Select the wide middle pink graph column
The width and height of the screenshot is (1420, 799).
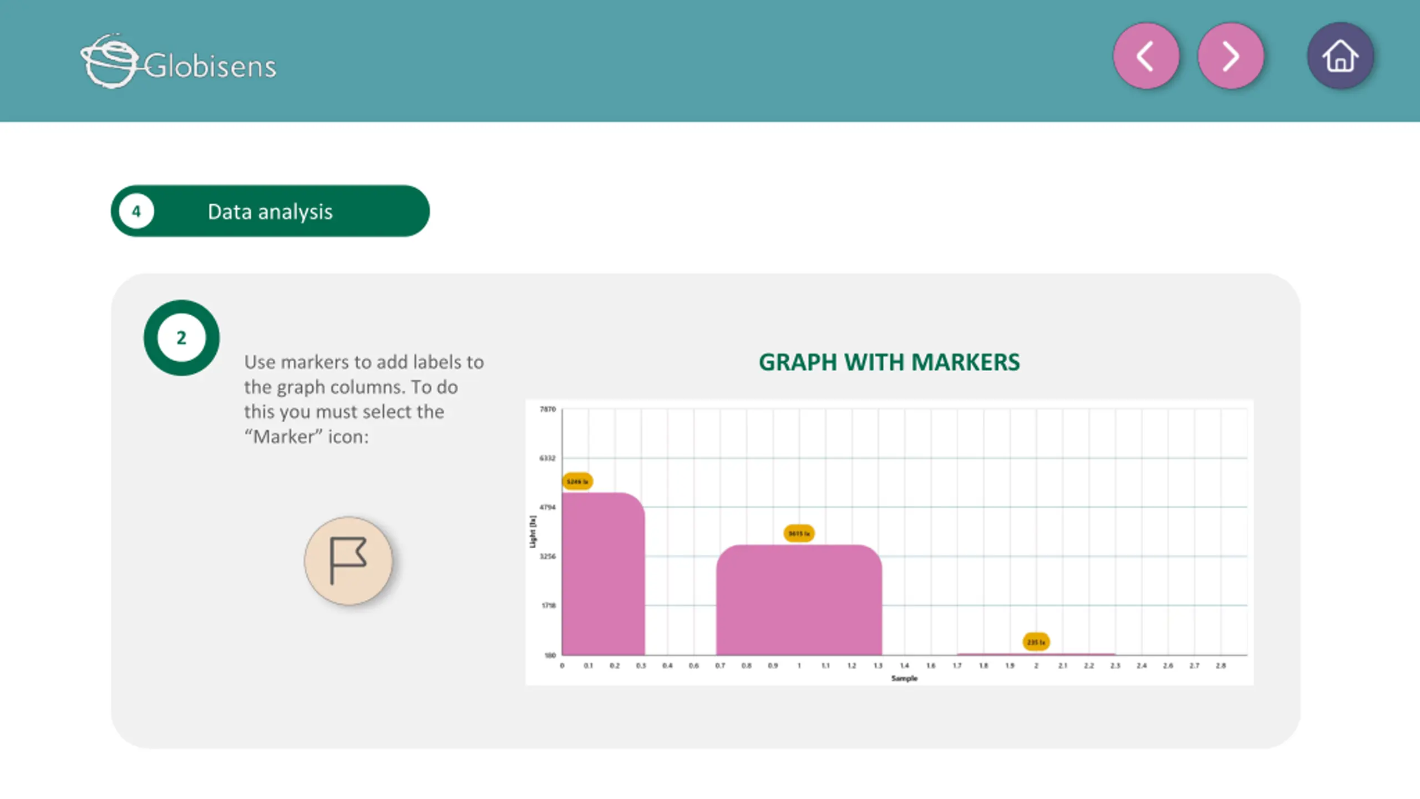coord(799,600)
